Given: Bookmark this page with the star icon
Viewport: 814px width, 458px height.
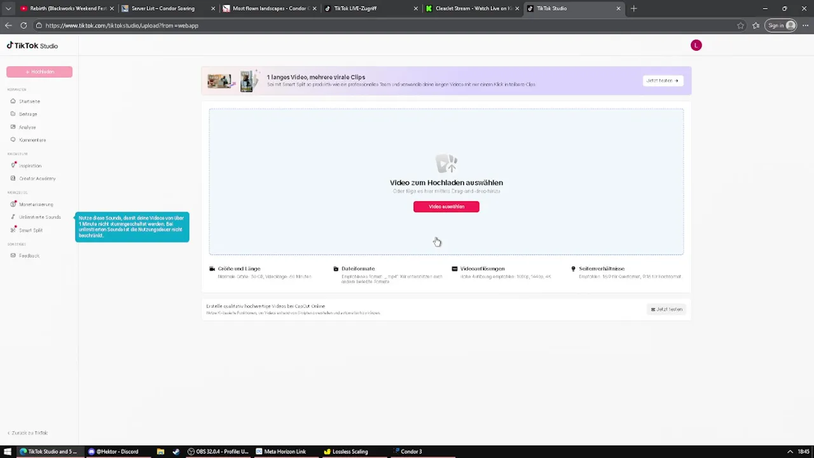Looking at the screenshot, I should tap(740, 25).
